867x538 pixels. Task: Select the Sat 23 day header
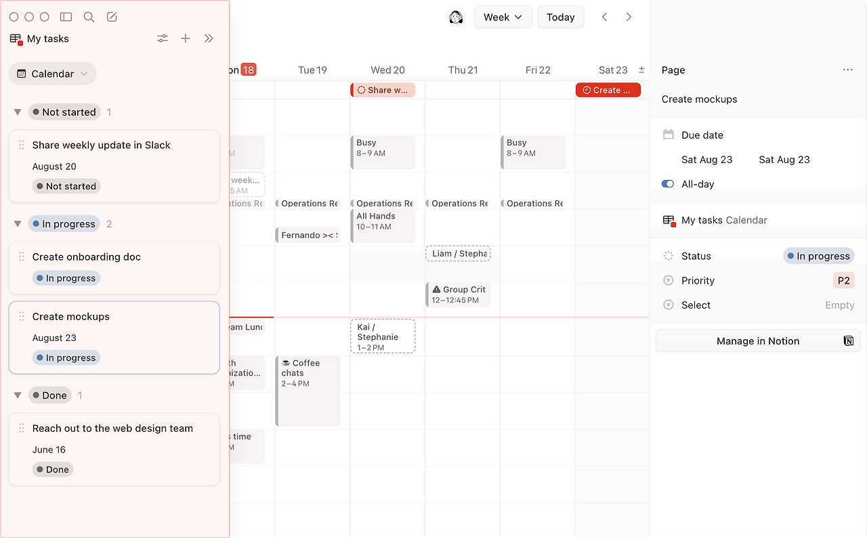click(x=613, y=70)
